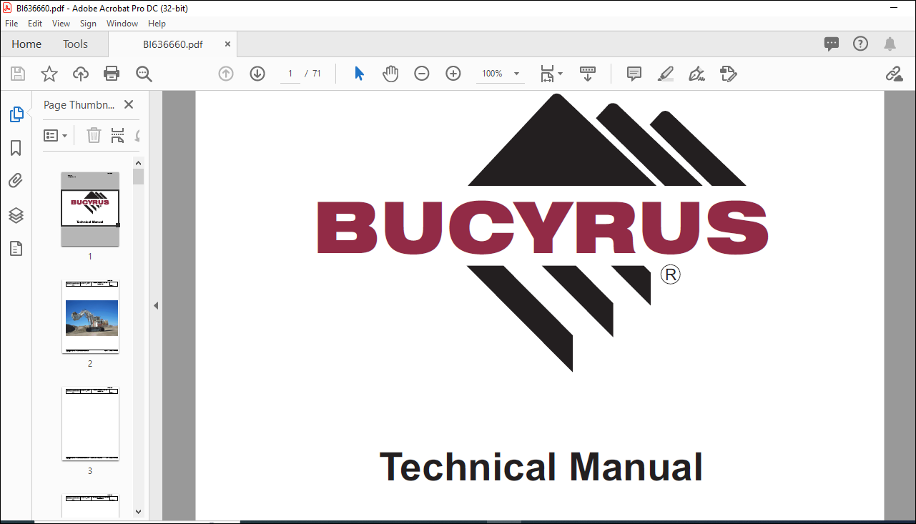The image size is (916, 524).
Task: Go to previous page arrow
Action: [x=226, y=74]
